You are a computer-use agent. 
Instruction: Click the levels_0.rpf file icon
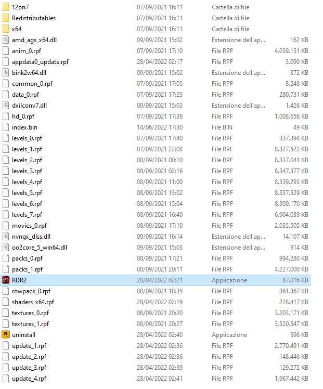pos(6,138)
